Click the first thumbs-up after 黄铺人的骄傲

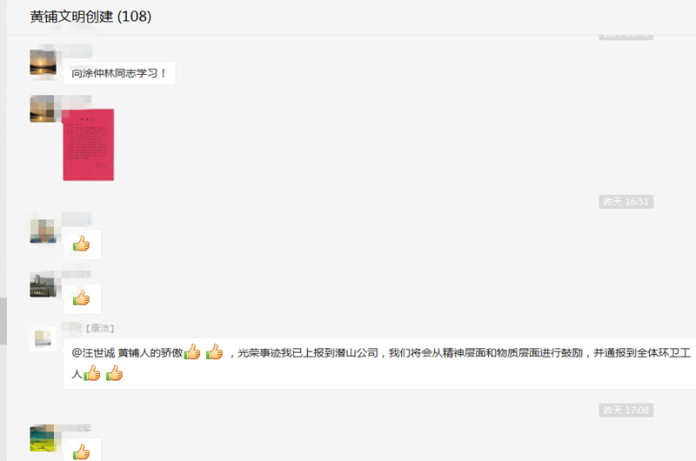192,352
